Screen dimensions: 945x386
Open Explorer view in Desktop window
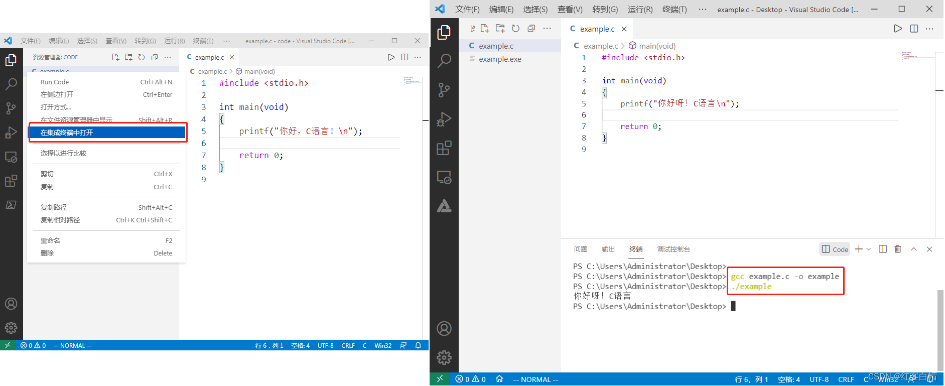tap(444, 33)
